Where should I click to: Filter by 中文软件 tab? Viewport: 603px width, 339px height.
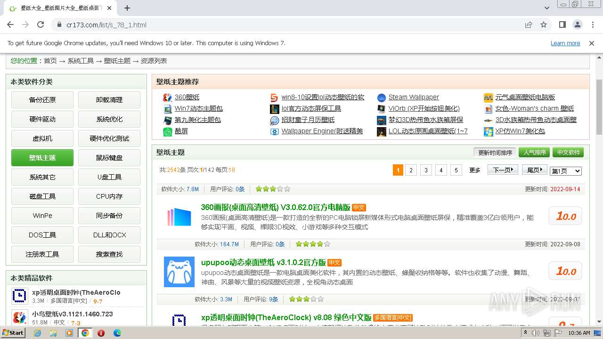coord(569,153)
